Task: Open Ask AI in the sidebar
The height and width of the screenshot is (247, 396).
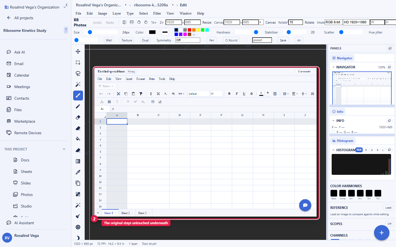Action: point(20,52)
